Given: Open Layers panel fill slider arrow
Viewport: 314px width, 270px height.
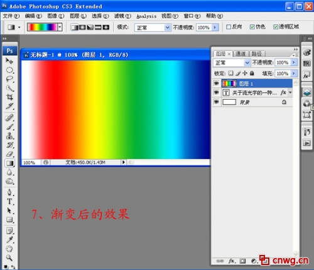Looking at the screenshot, I should tap(294, 73).
